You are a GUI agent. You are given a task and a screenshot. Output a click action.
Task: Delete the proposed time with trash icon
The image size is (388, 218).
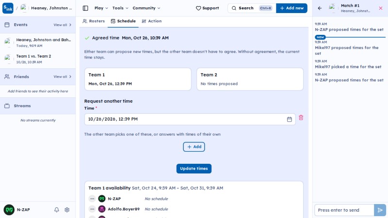click(301, 118)
